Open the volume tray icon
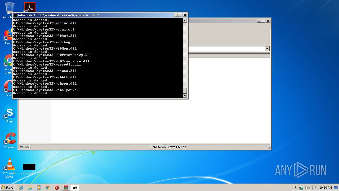This screenshot has width=339, height=191. tap(307, 188)
